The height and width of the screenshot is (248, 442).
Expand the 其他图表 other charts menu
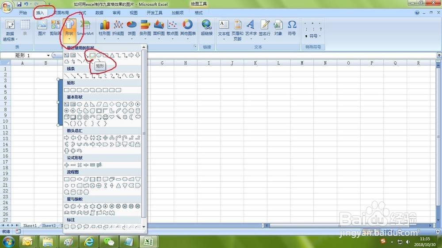click(188, 30)
